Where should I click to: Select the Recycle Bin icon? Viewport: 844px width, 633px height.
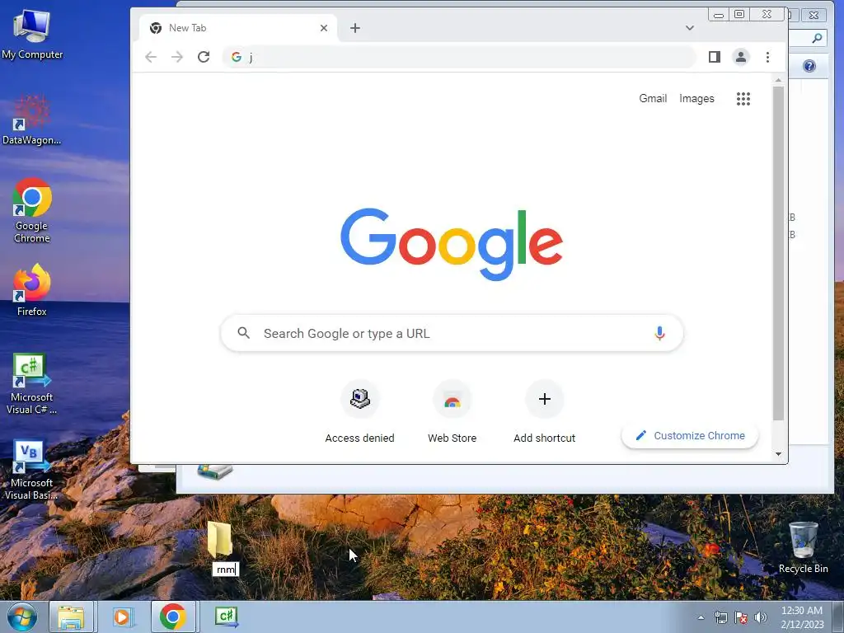[x=803, y=547]
